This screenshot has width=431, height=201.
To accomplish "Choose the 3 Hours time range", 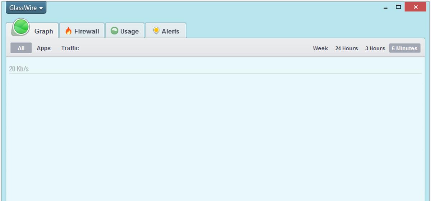I will coord(375,48).
